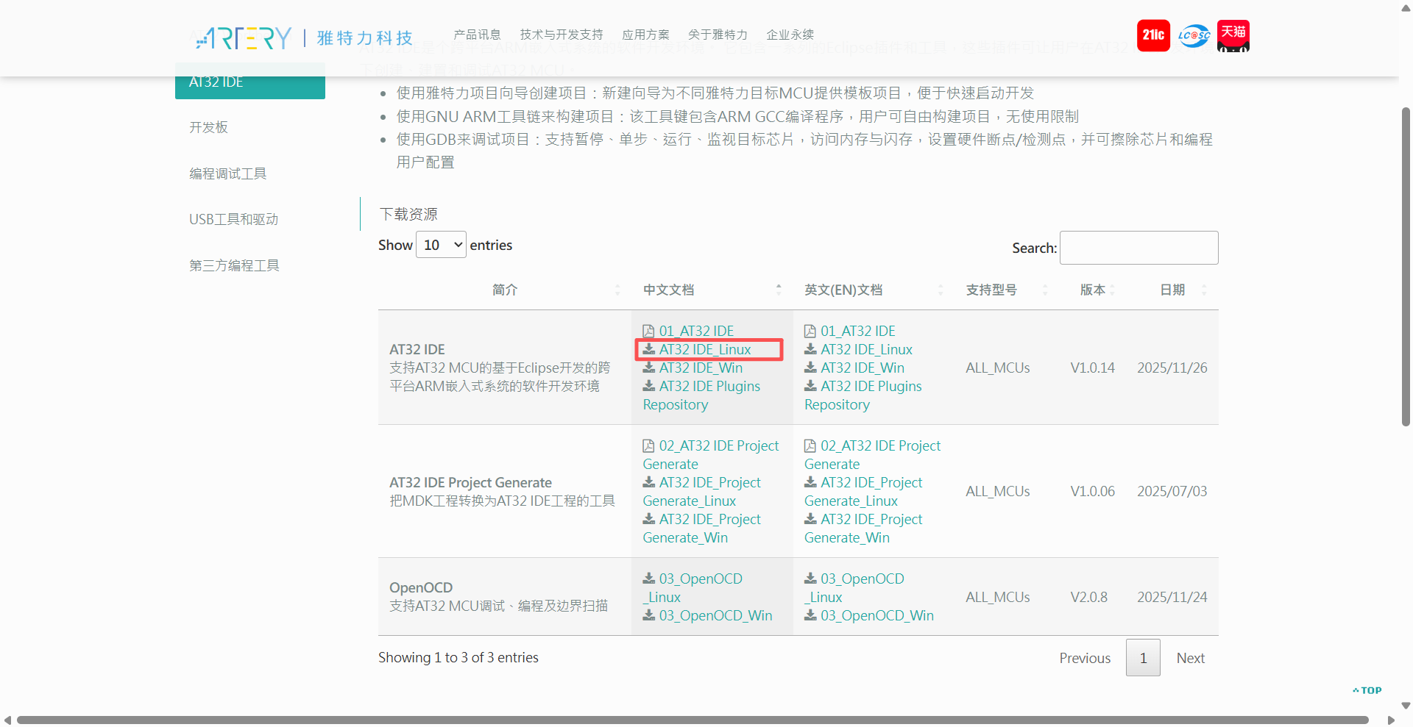The image size is (1413, 727).
Task: Click PDF icon for English 01_AT32 IDE document
Action: (x=810, y=331)
